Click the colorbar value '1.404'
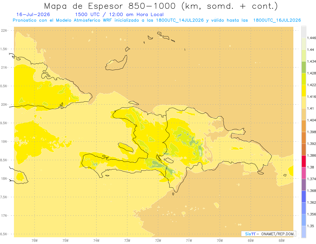The width and height of the screenshot is (316, 244). point(311,120)
